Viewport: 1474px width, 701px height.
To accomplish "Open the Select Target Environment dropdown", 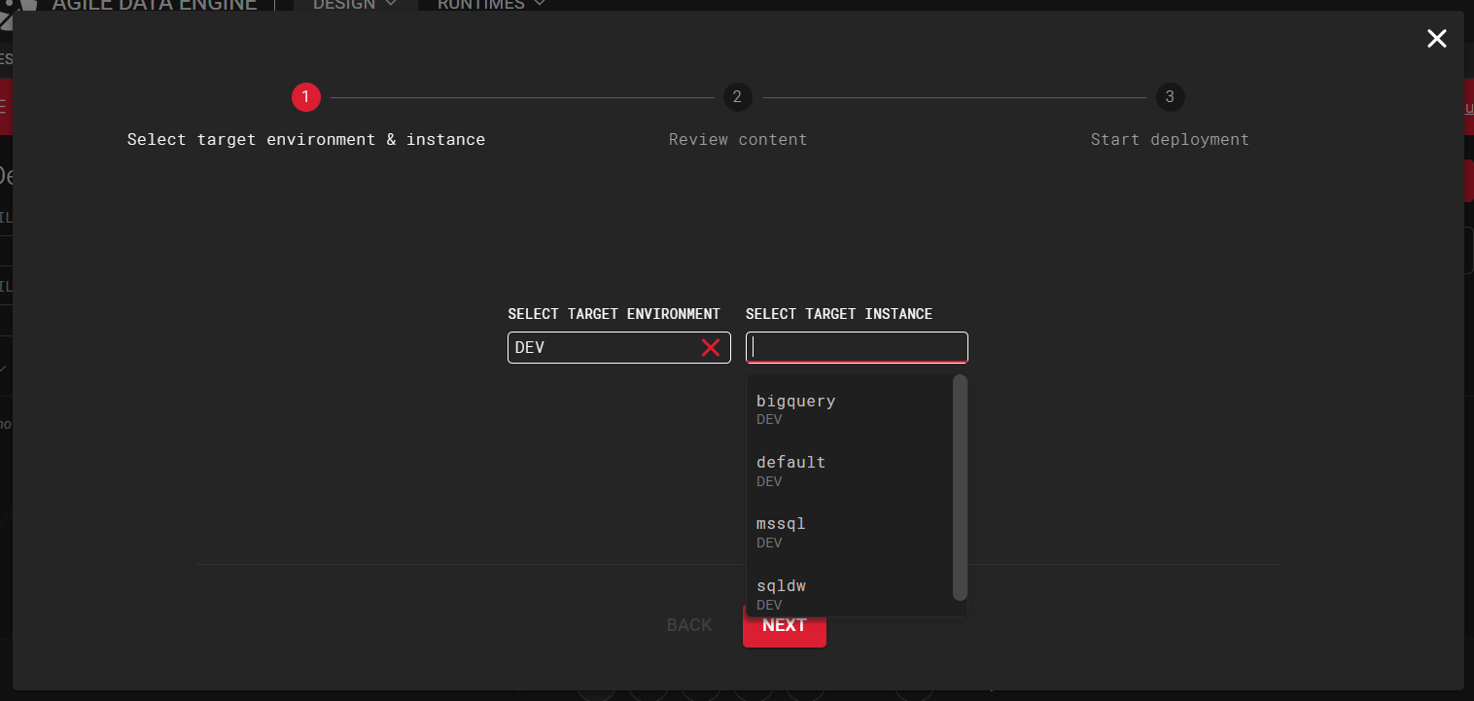I will (x=603, y=348).
